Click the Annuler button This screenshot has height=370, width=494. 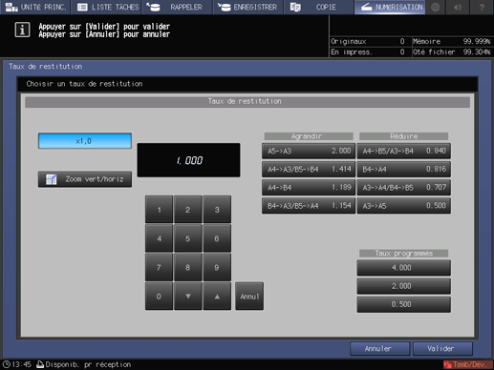(379, 349)
